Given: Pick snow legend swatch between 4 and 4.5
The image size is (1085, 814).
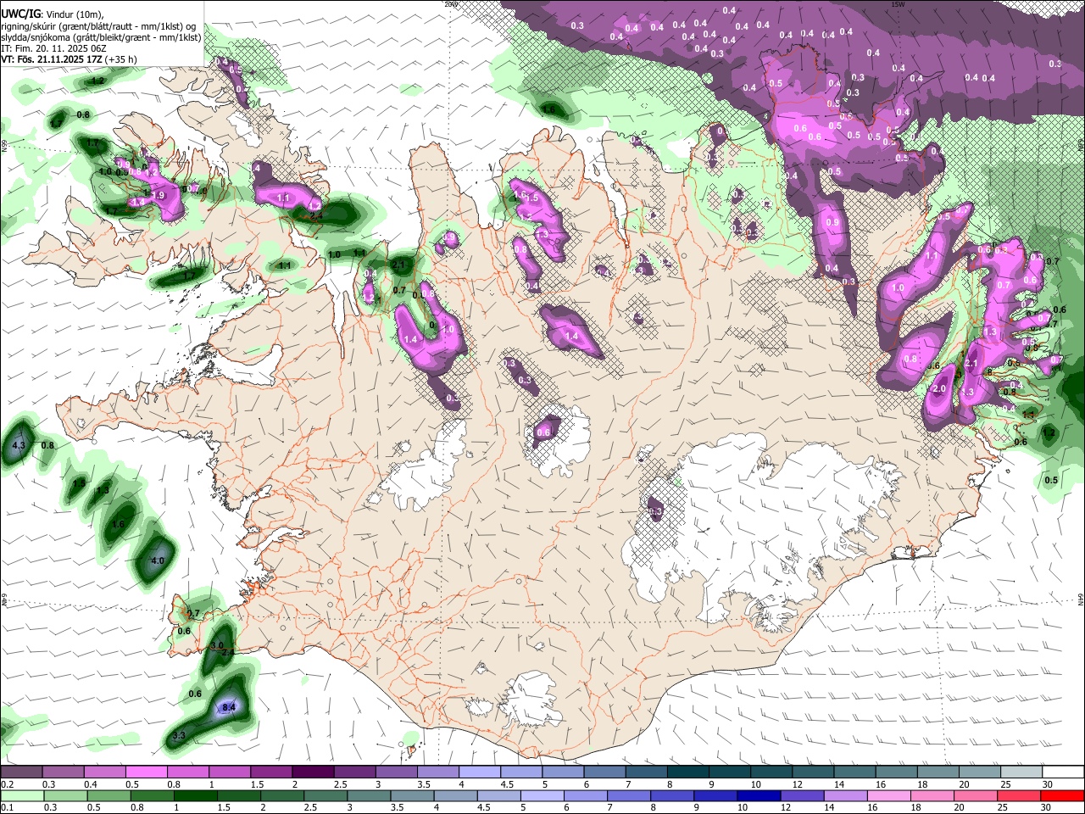Looking at the screenshot, I should 480,772.
